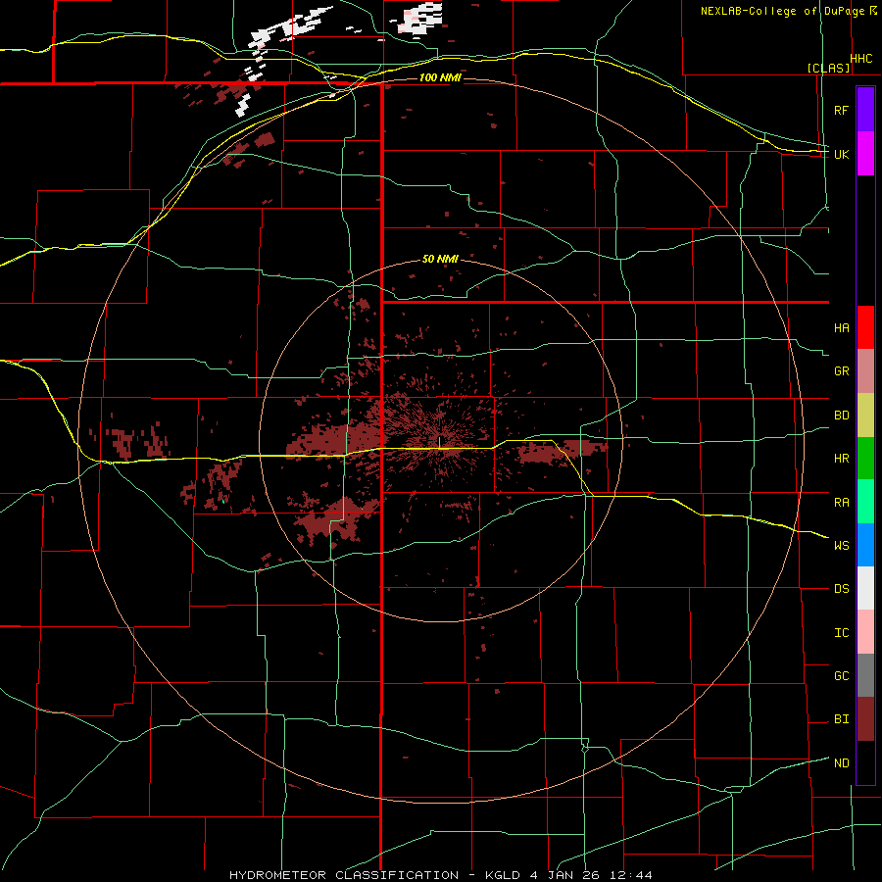Screen dimensions: 882x882
Task: Click the WS legend label
Action: [x=841, y=545]
